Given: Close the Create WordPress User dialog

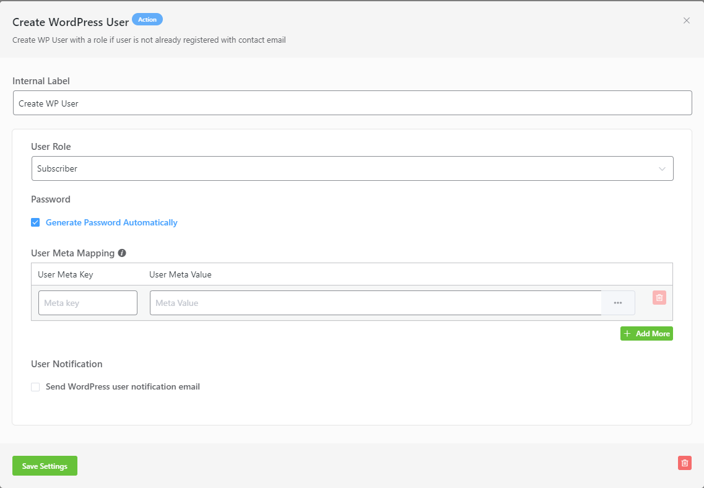Looking at the screenshot, I should pyautogui.click(x=686, y=20).
